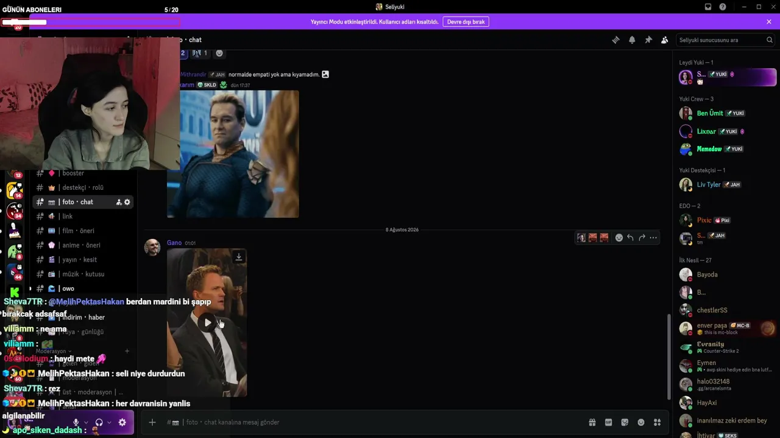The height and width of the screenshot is (438, 780).
Task: Open the 'destekçi · rolü' channel
Action: pos(83,187)
